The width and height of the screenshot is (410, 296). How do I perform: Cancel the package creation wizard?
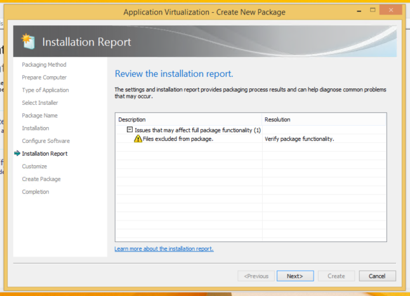(377, 276)
